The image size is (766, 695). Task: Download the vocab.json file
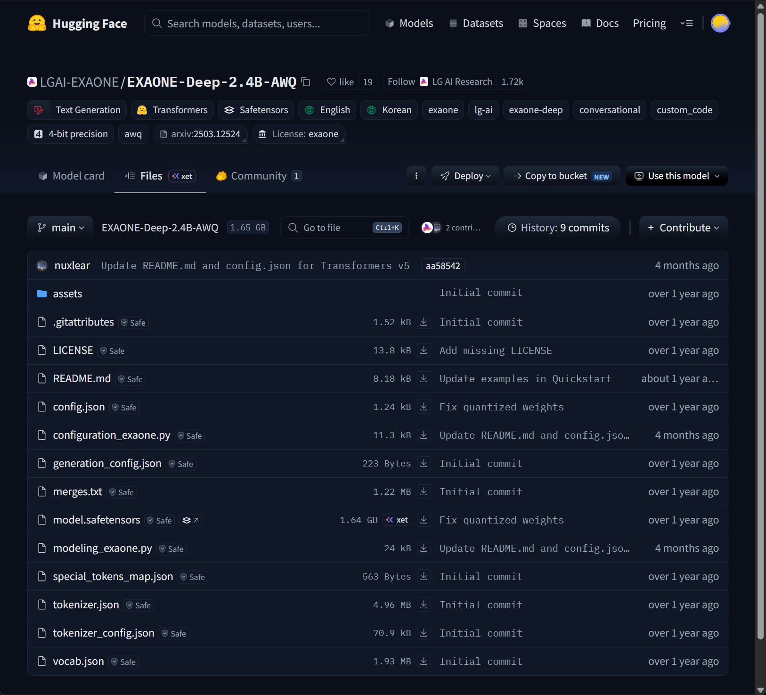coord(424,661)
